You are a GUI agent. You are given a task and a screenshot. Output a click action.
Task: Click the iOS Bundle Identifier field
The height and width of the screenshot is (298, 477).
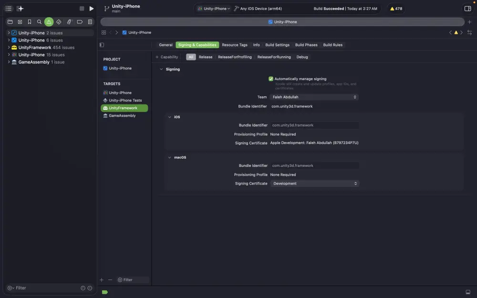314,125
